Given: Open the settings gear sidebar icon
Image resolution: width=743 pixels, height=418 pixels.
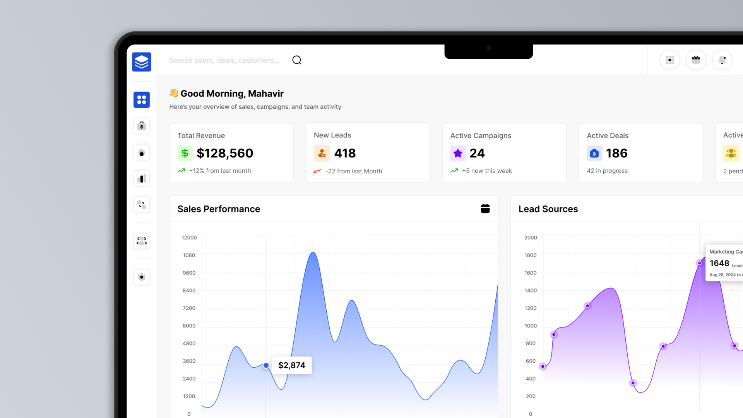Looking at the screenshot, I should tap(142, 277).
